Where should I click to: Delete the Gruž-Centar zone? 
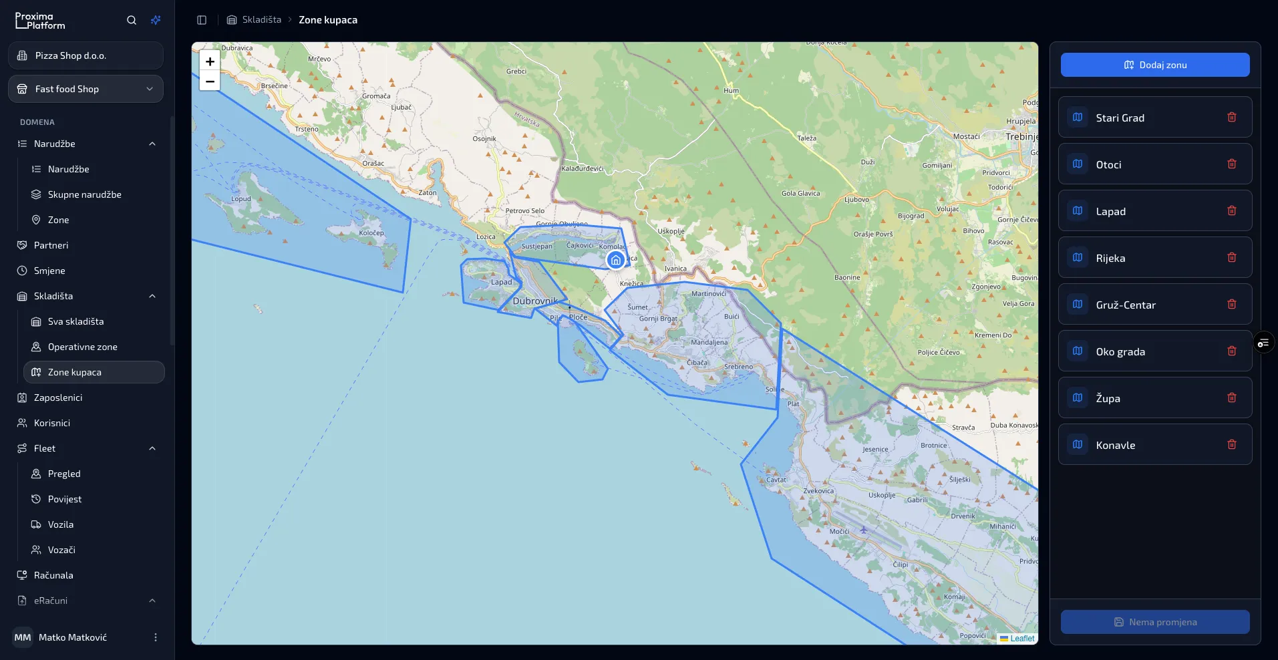[x=1232, y=305]
